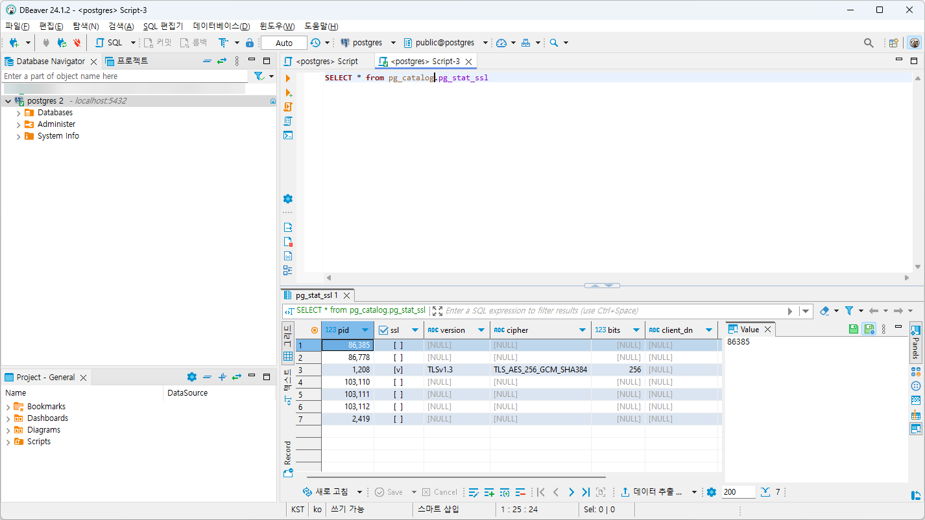Open the dashboard gauge icon in toolbar

(x=501, y=43)
